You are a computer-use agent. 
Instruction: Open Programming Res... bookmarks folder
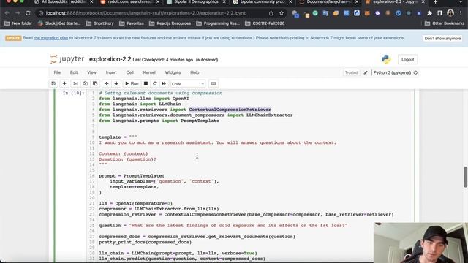[218, 23]
